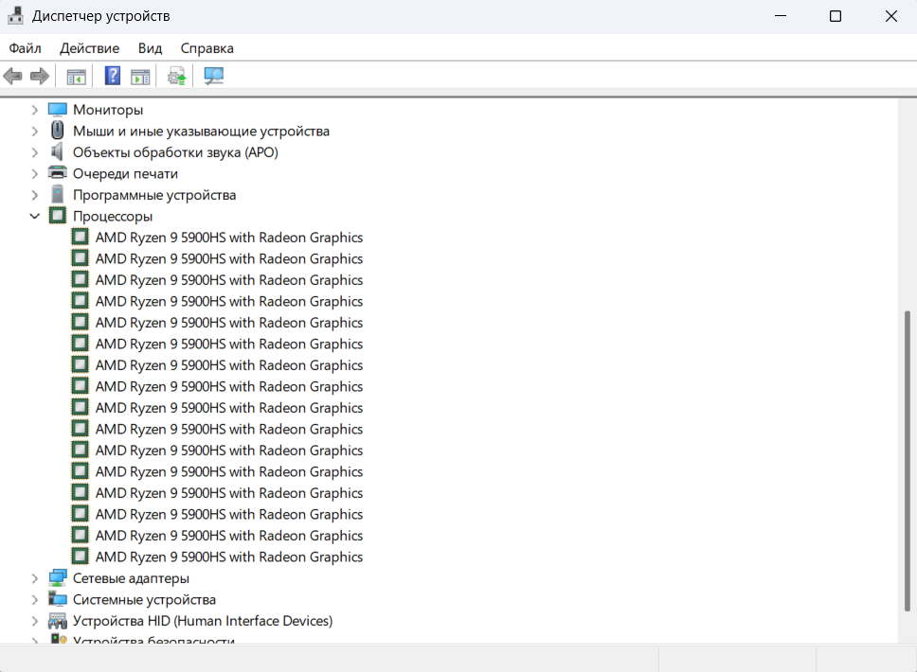The height and width of the screenshot is (672, 917).
Task: Expand the Мониторы category
Action: click(x=34, y=110)
